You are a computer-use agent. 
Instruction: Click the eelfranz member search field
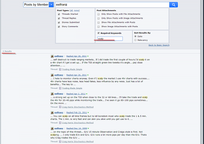(112, 5)
